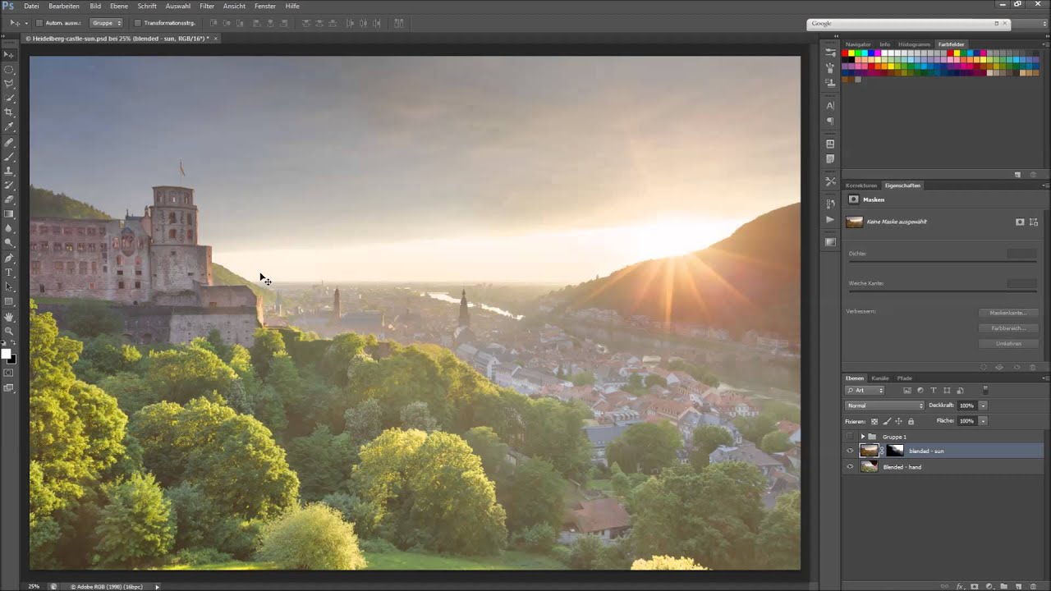Switch to the Korrekturen tab
The height and width of the screenshot is (591, 1051).
tap(861, 186)
